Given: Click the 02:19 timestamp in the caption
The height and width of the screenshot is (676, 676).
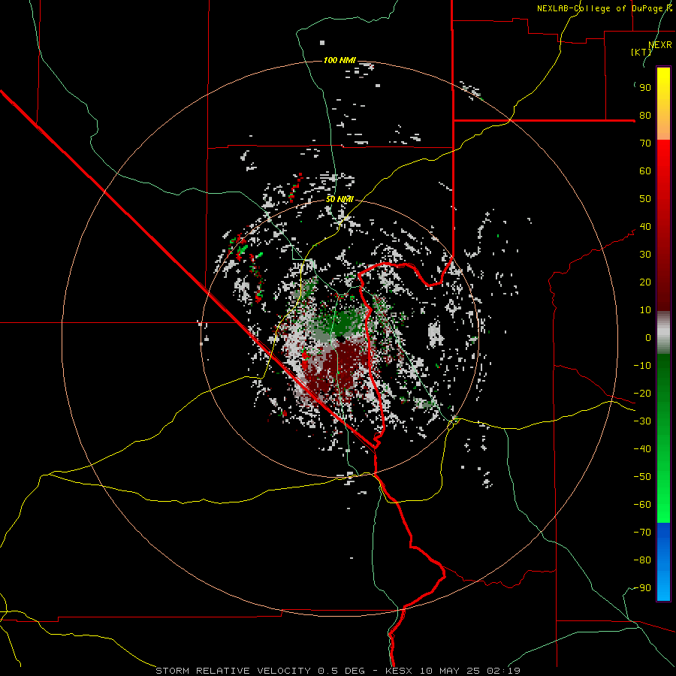Looking at the screenshot, I should (503, 671).
